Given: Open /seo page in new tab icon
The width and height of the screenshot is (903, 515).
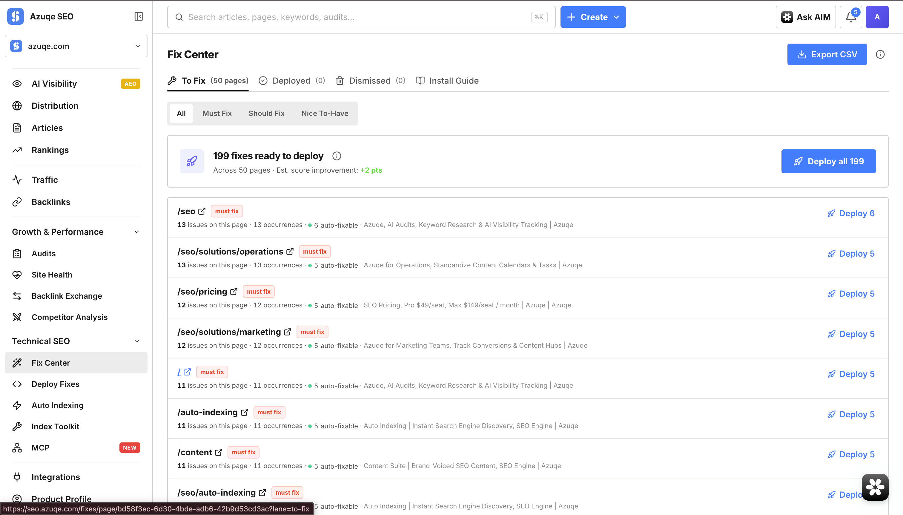Looking at the screenshot, I should click(x=202, y=211).
